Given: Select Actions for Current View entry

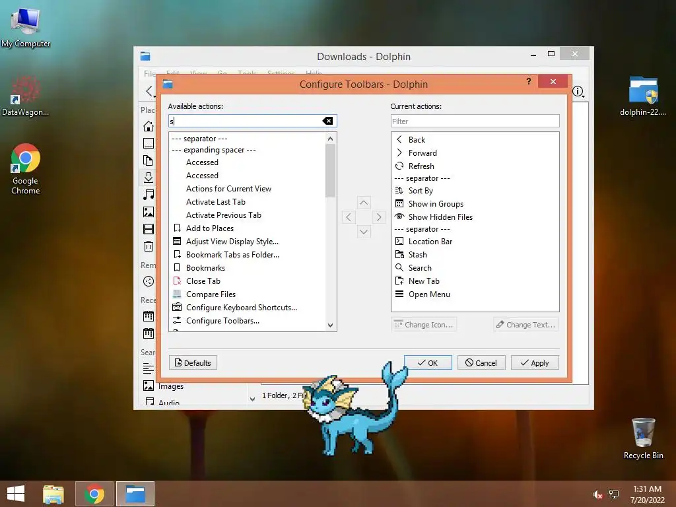Looking at the screenshot, I should [228, 189].
